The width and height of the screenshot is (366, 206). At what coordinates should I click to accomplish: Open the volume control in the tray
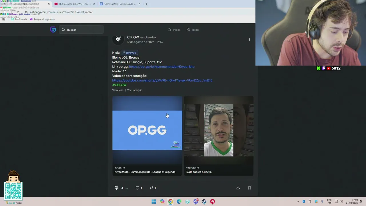click(341, 201)
